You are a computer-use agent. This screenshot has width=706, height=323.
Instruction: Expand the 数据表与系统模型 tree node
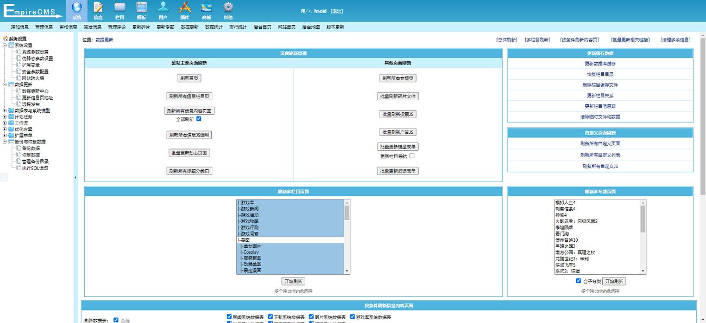5,111
